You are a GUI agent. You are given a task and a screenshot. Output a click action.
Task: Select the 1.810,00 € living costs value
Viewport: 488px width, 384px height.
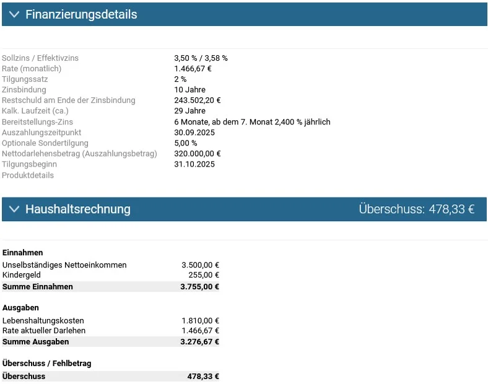tap(201, 321)
